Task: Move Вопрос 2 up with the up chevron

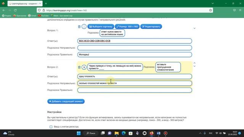Action: pos(194,63)
